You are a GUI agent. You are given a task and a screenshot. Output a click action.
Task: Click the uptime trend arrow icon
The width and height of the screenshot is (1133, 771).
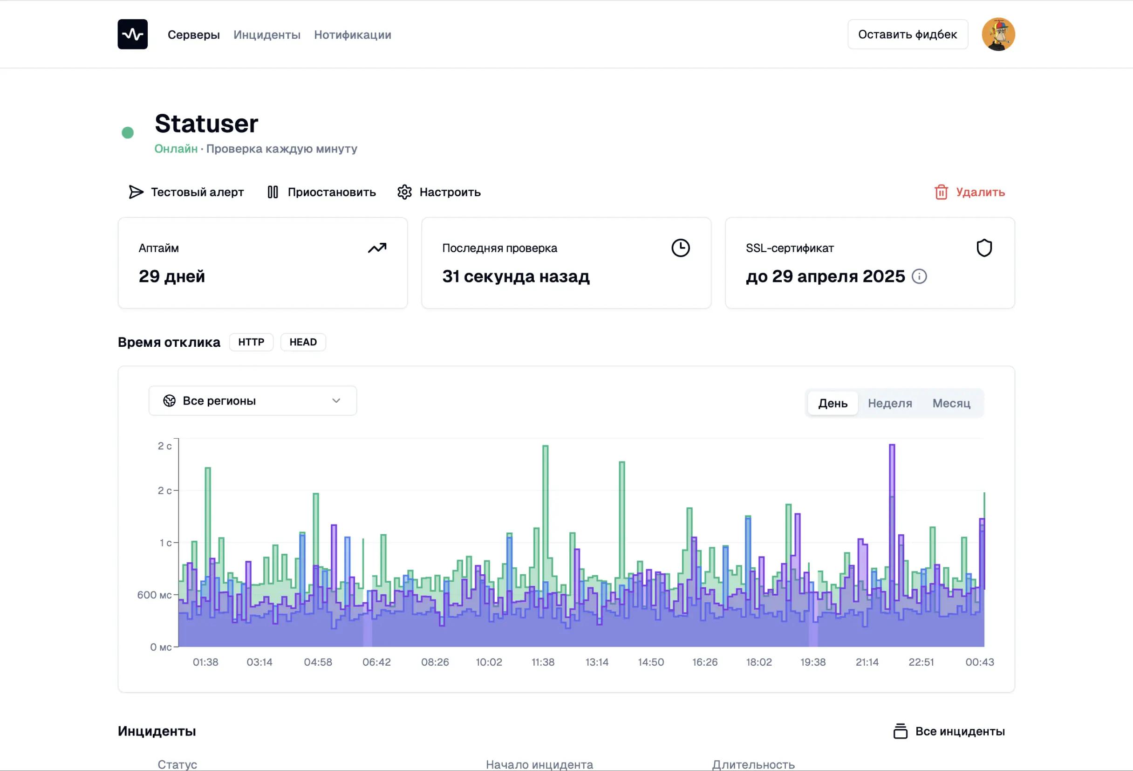coord(377,248)
